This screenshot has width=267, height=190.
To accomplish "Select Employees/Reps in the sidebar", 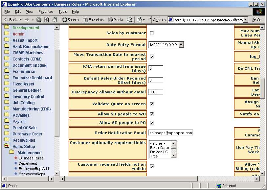I will pos(32,174).
